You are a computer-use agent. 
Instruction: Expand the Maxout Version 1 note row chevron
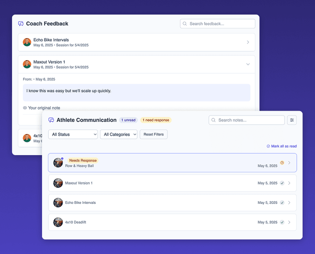289,183
